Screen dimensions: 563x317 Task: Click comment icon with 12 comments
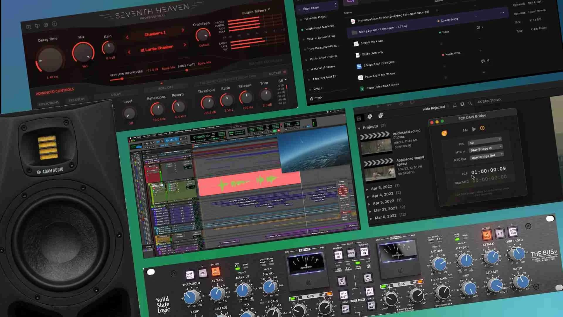click(483, 61)
